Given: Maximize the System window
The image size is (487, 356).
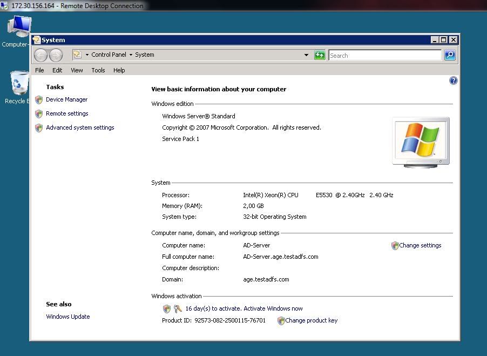Looking at the screenshot, I should pos(443,40).
